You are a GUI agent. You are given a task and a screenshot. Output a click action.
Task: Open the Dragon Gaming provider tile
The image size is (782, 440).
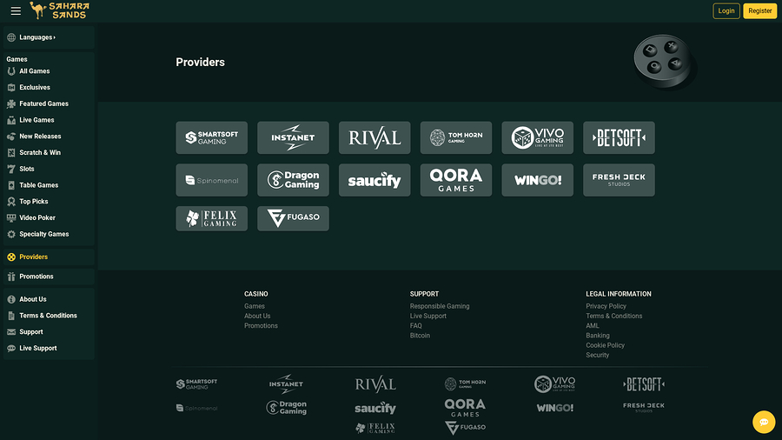(293, 180)
